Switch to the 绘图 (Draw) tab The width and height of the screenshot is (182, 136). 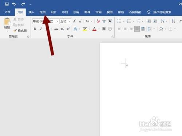coord(43,12)
